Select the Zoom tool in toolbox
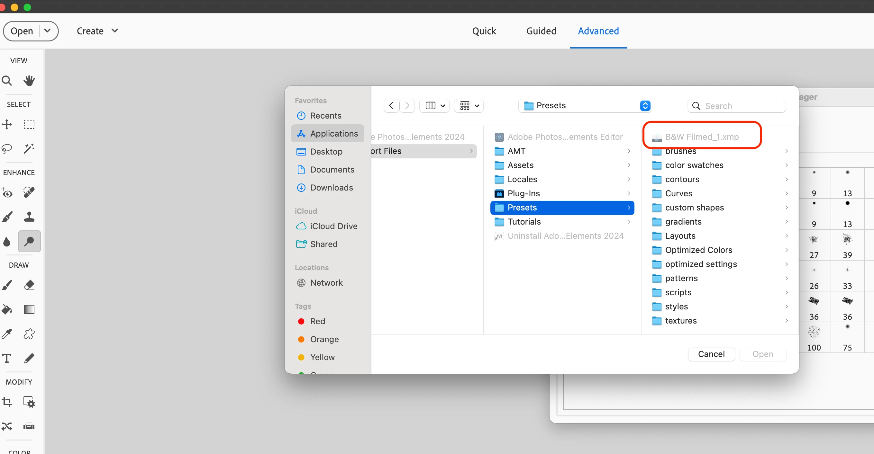Image resolution: width=874 pixels, height=454 pixels. (x=7, y=81)
